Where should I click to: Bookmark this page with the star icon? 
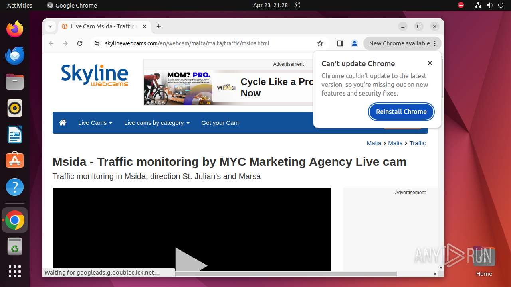tap(320, 43)
